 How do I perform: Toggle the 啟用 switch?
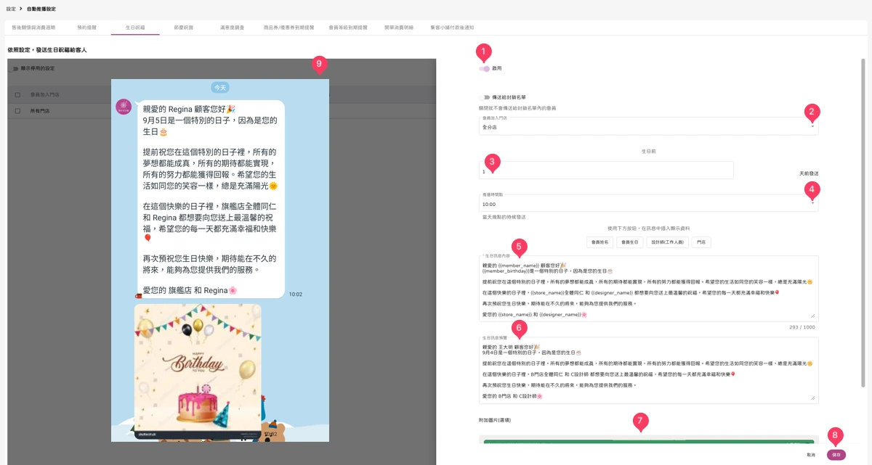click(x=484, y=69)
